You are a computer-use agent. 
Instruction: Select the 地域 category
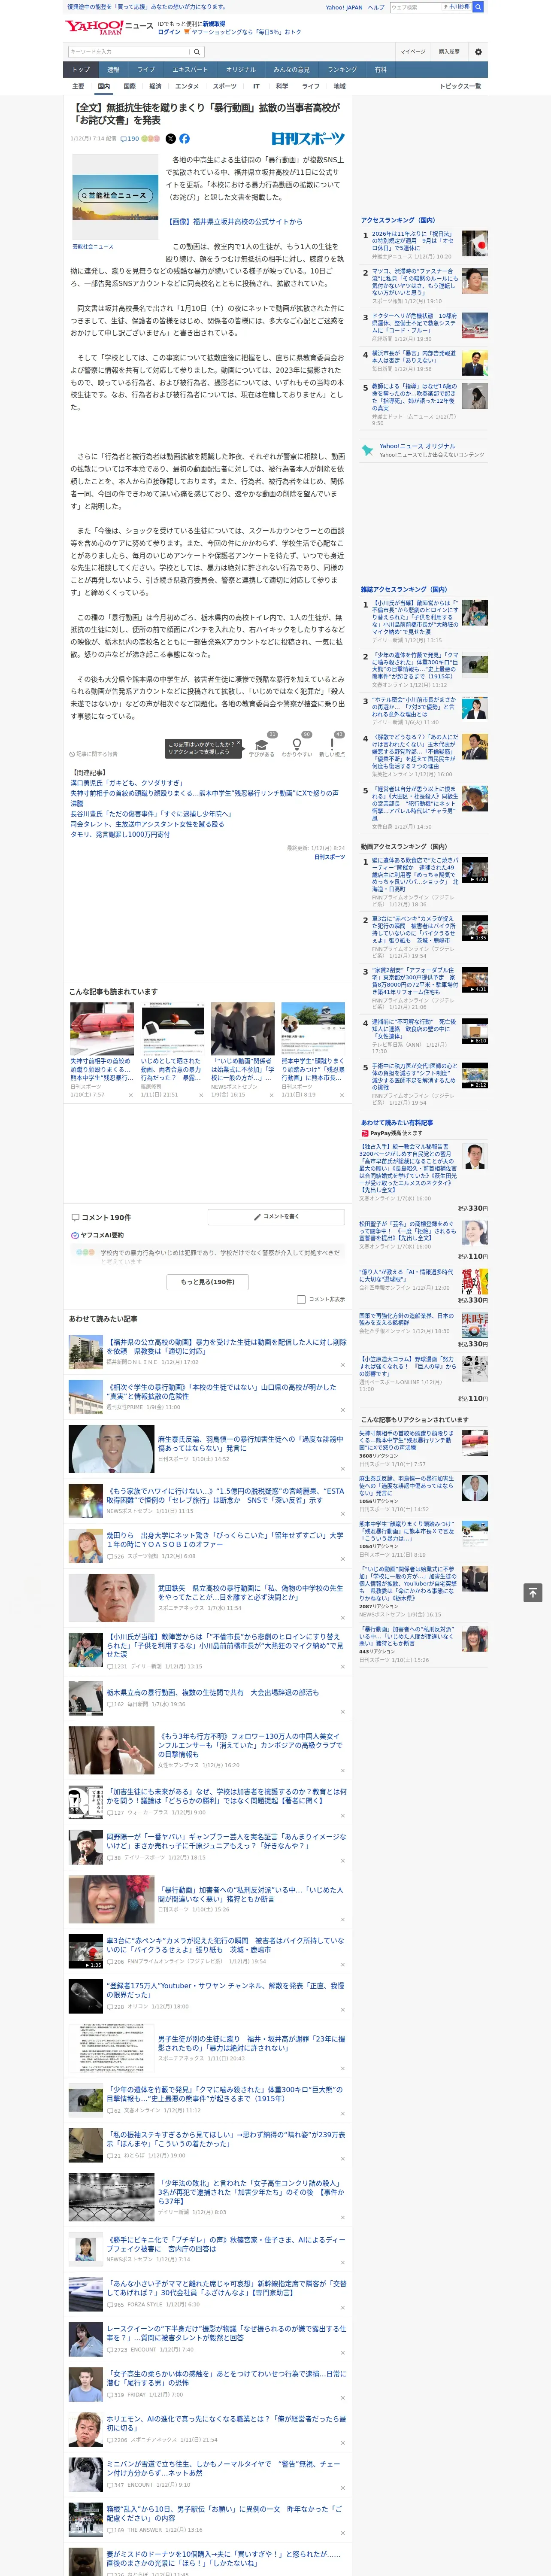click(x=339, y=86)
